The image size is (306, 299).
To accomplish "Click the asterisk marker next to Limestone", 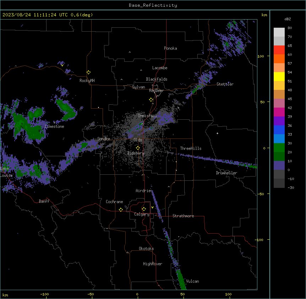I will point(54,123).
